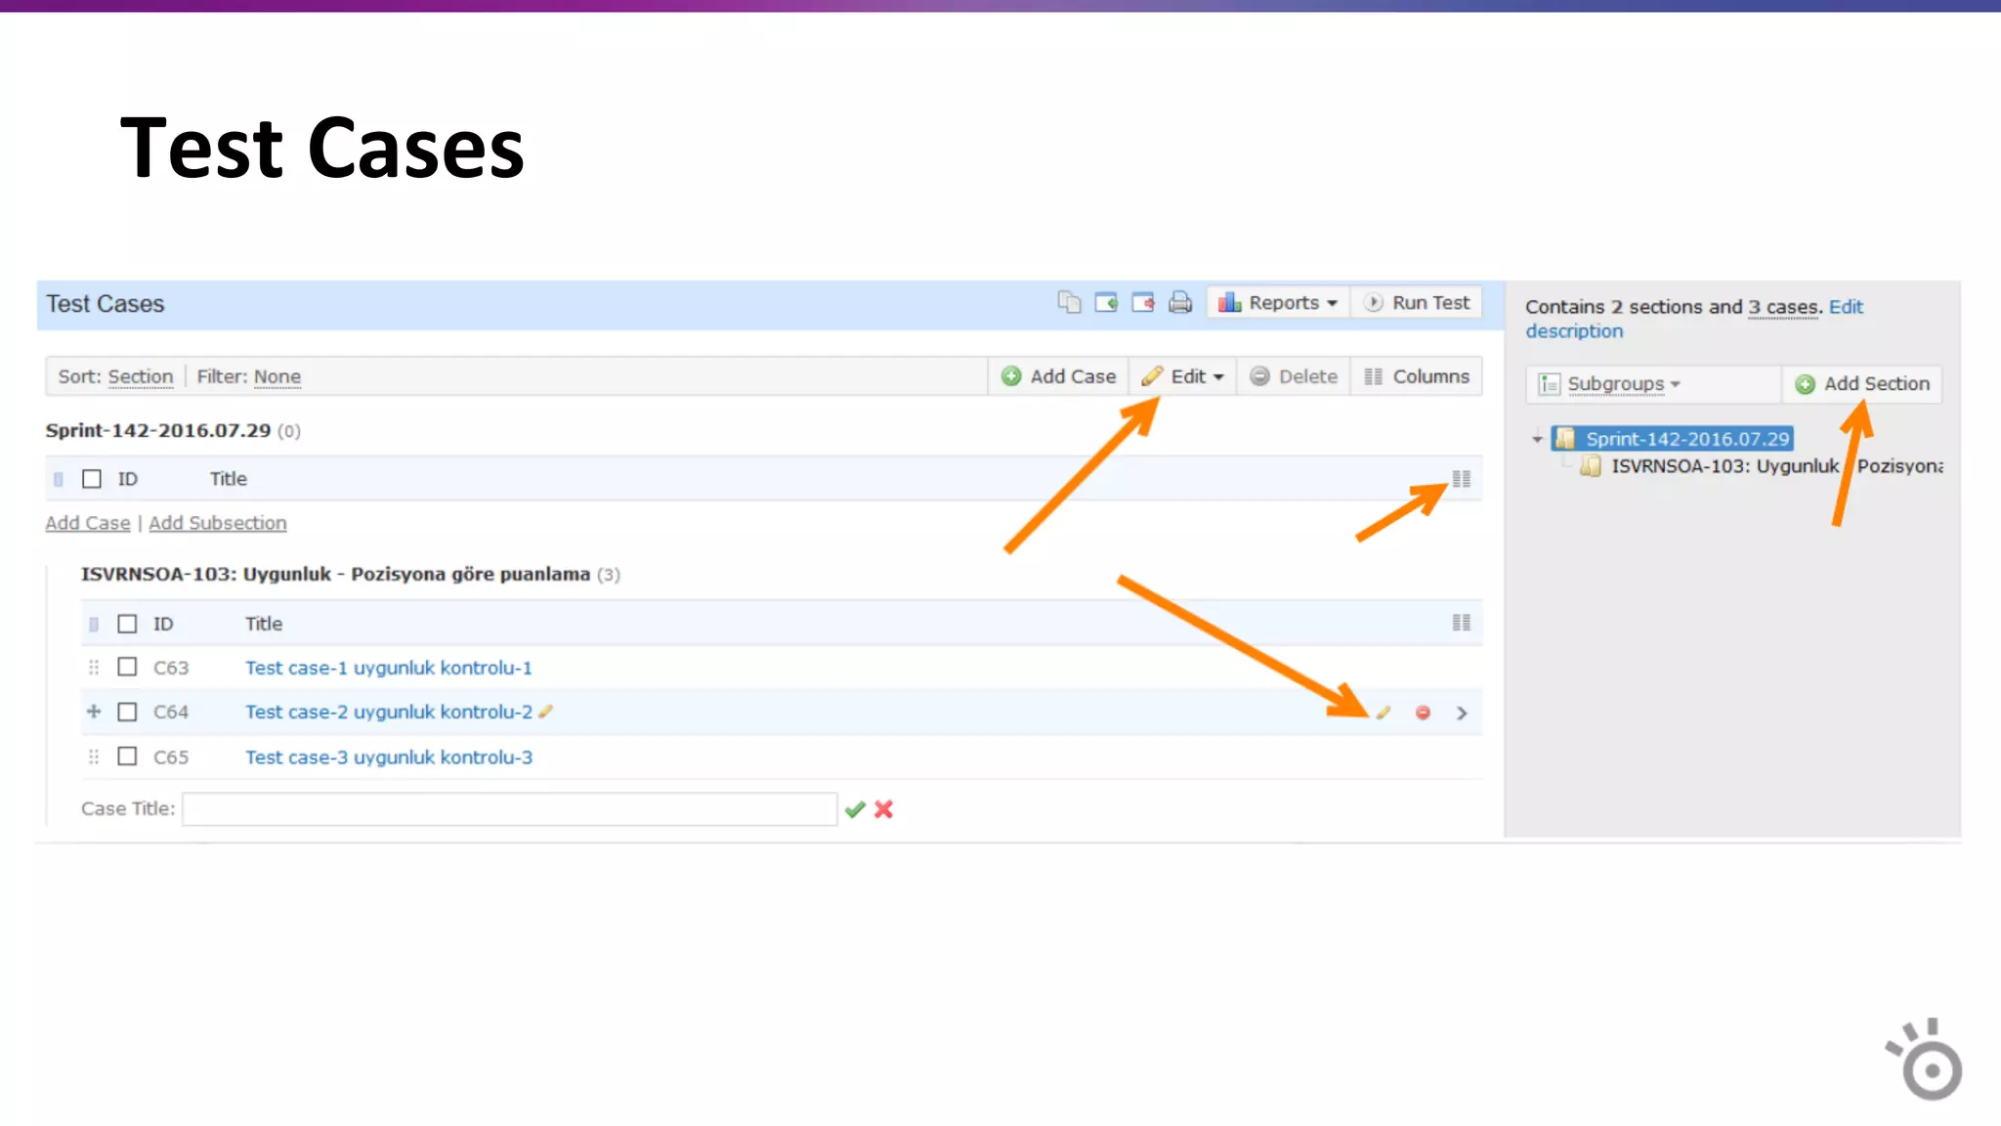Open the columns icon in ISVRNSOA-103 table header

1461,623
